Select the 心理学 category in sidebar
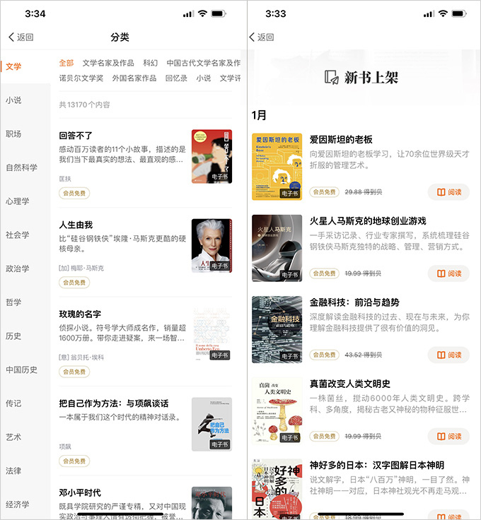This screenshot has width=481, height=520. [17, 201]
